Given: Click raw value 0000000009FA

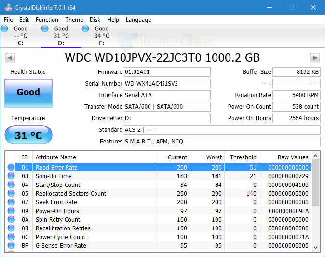Looking at the screenshot, I should coord(288,211).
